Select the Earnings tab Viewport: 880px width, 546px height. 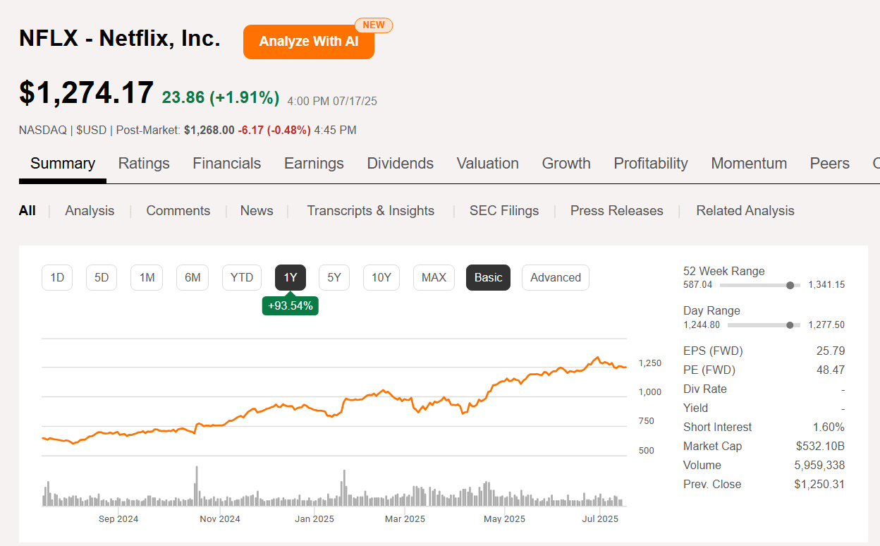(x=314, y=163)
